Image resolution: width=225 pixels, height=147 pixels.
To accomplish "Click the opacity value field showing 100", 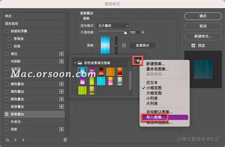I will coord(134,32).
